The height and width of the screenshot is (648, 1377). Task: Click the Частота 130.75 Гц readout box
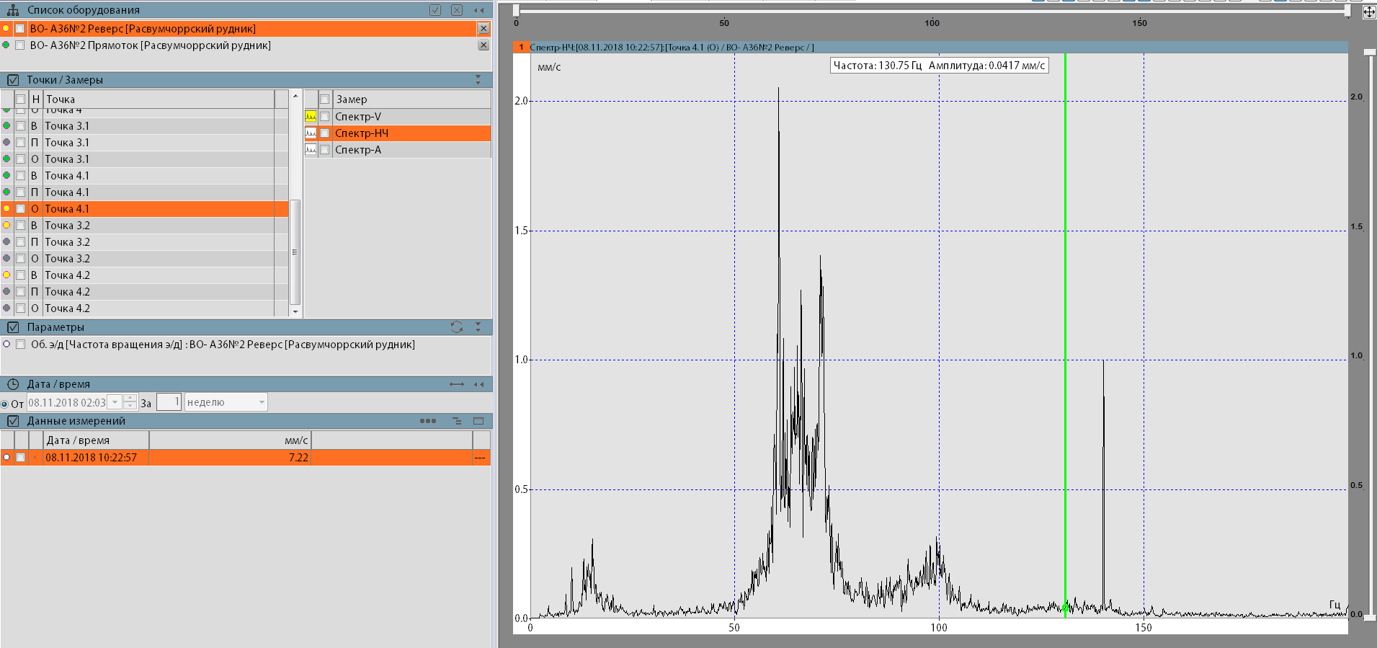(939, 66)
